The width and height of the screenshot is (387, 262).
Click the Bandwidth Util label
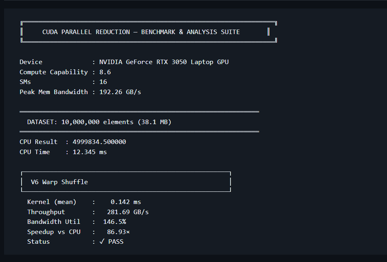pos(54,222)
